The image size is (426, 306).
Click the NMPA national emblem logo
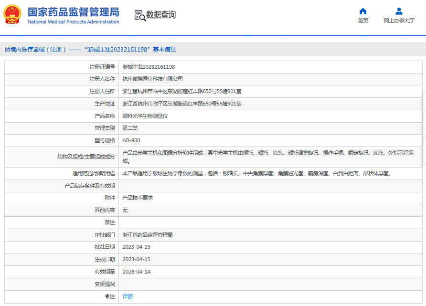tap(11, 14)
